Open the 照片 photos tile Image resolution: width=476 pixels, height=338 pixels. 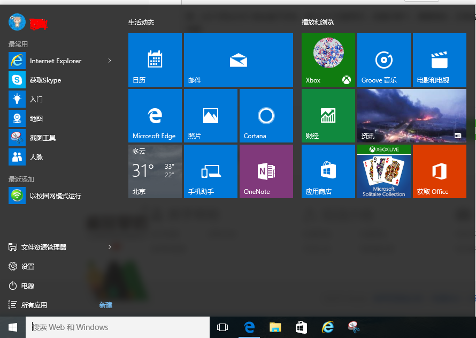[x=210, y=116]
